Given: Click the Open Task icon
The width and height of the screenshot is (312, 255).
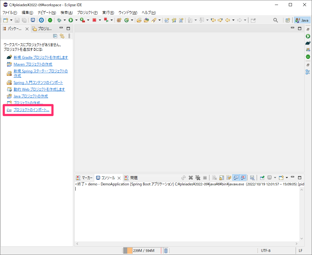Looking at the screenshot, I should tap(146, 20).
